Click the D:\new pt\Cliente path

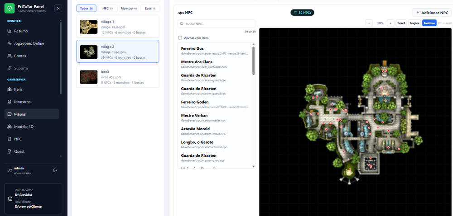[x=28, y=207]
